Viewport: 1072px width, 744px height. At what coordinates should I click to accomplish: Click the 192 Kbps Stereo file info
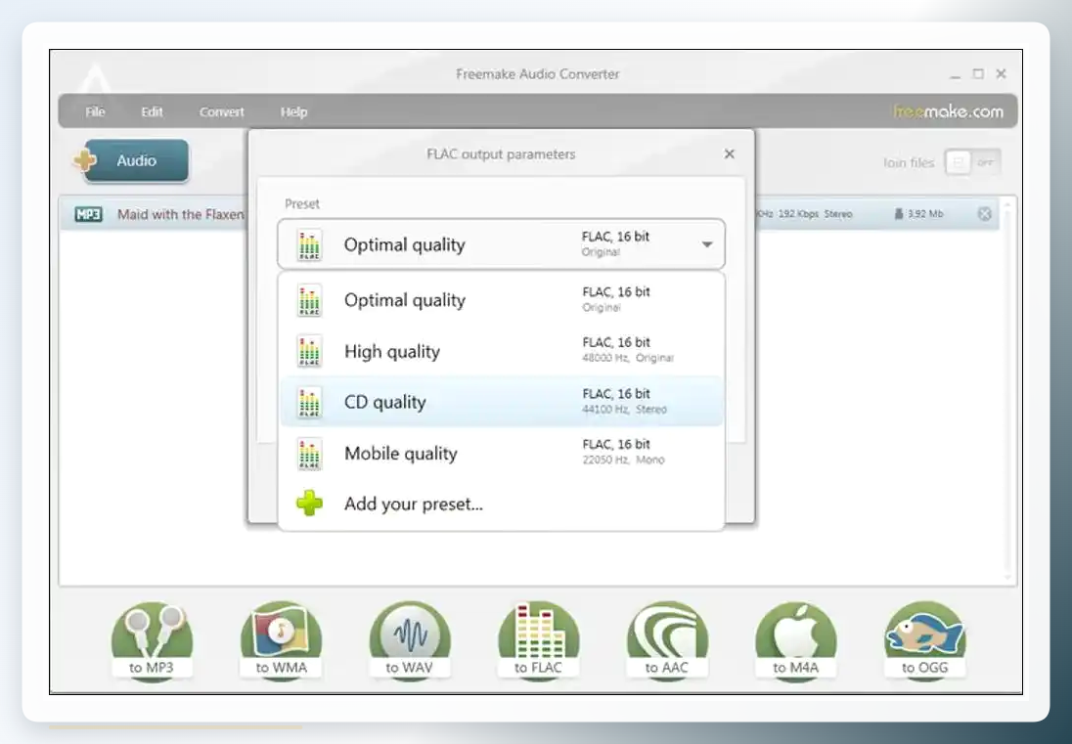tap(815, 214)
